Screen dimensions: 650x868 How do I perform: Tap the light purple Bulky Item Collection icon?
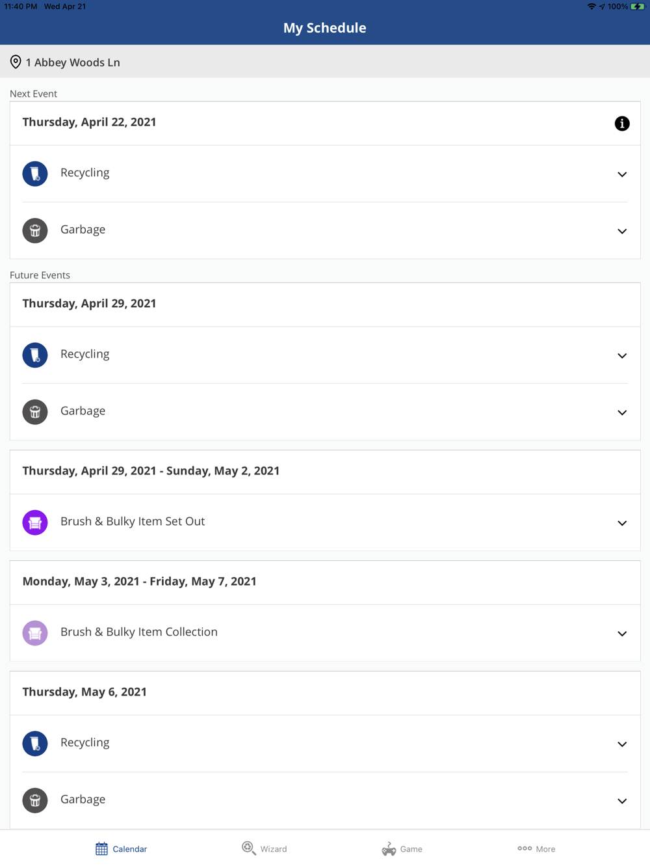35,633
